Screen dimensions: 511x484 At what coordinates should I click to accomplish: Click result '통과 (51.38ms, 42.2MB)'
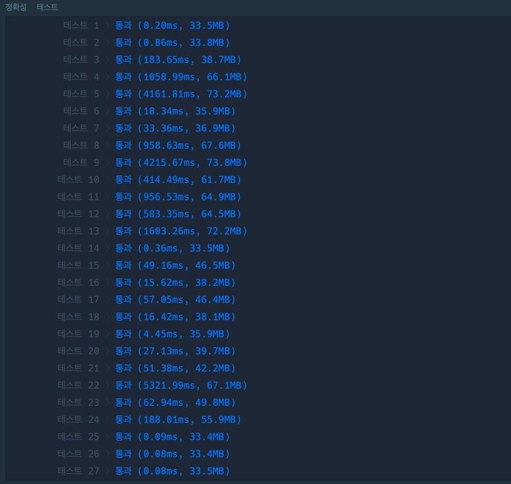(x=176, y=368)
